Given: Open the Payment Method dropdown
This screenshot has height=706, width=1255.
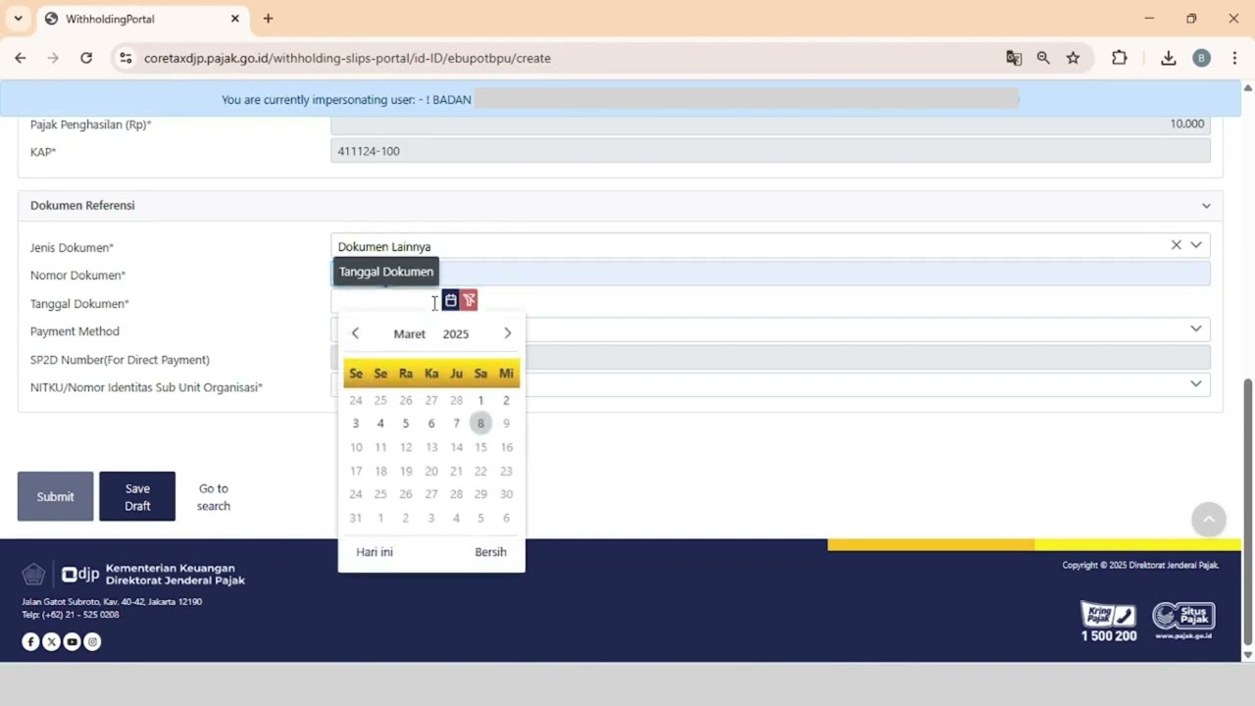Looking at the screenshot, I should pos(1196,329).
